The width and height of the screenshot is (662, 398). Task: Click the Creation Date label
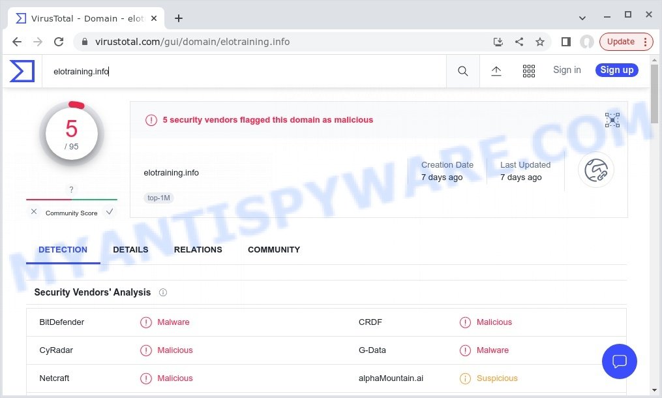pos(447,165)
